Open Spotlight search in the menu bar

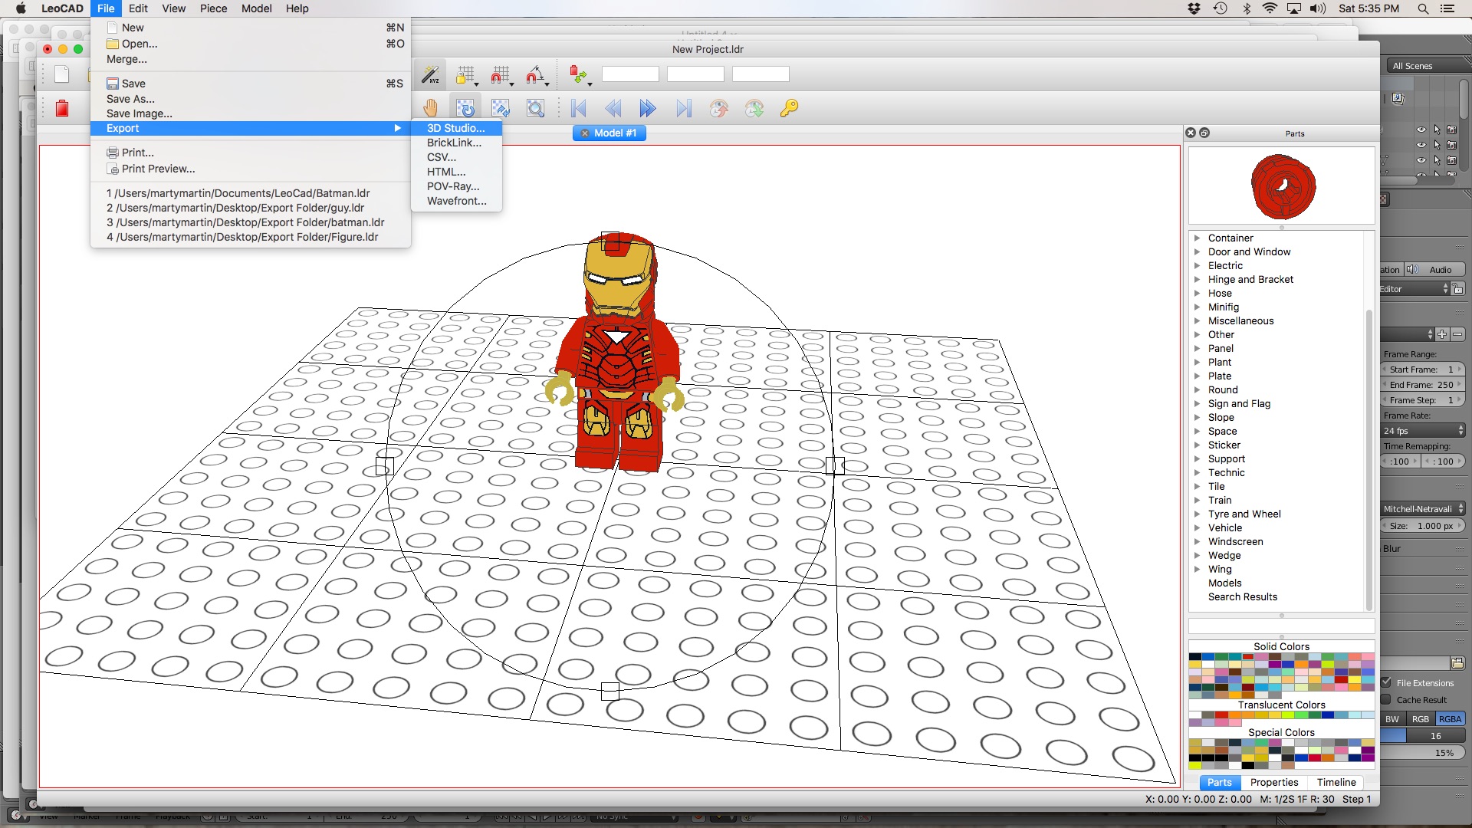1423,8
